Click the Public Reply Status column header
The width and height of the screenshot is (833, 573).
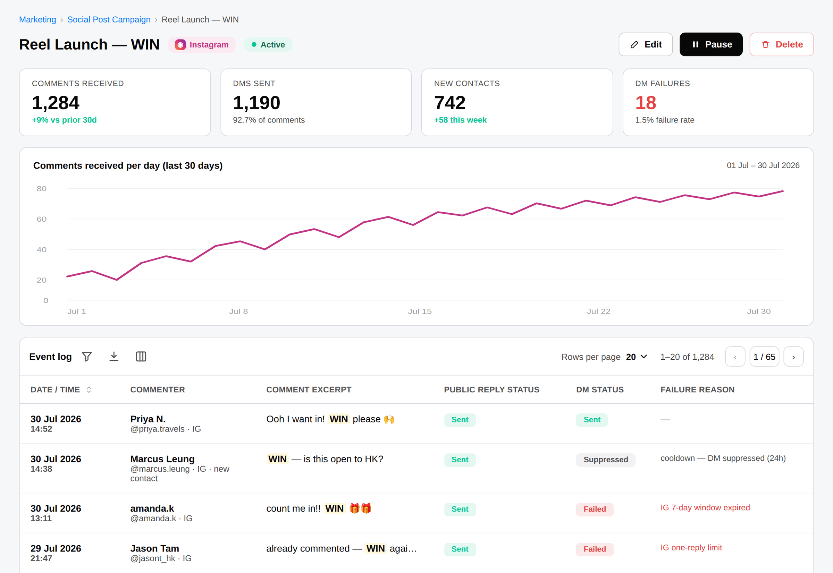(x=492, y=390)
